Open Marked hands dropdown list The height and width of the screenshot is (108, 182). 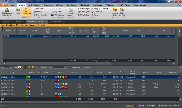(x=66, y=67)
